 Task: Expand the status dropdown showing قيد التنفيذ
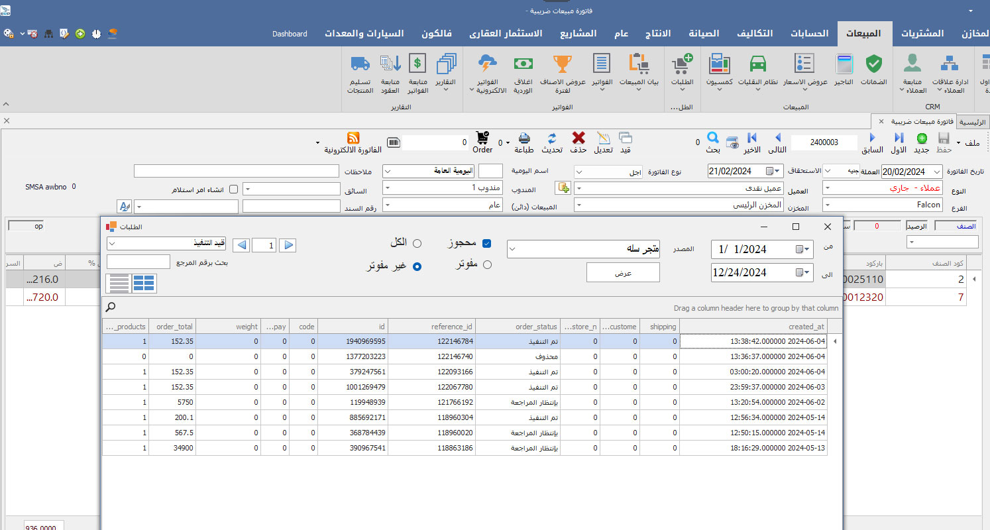[x=111, y=244]
